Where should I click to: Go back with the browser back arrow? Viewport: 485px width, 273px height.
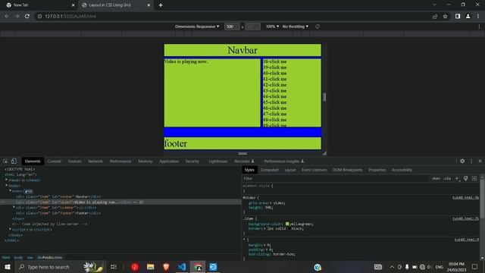7,16
